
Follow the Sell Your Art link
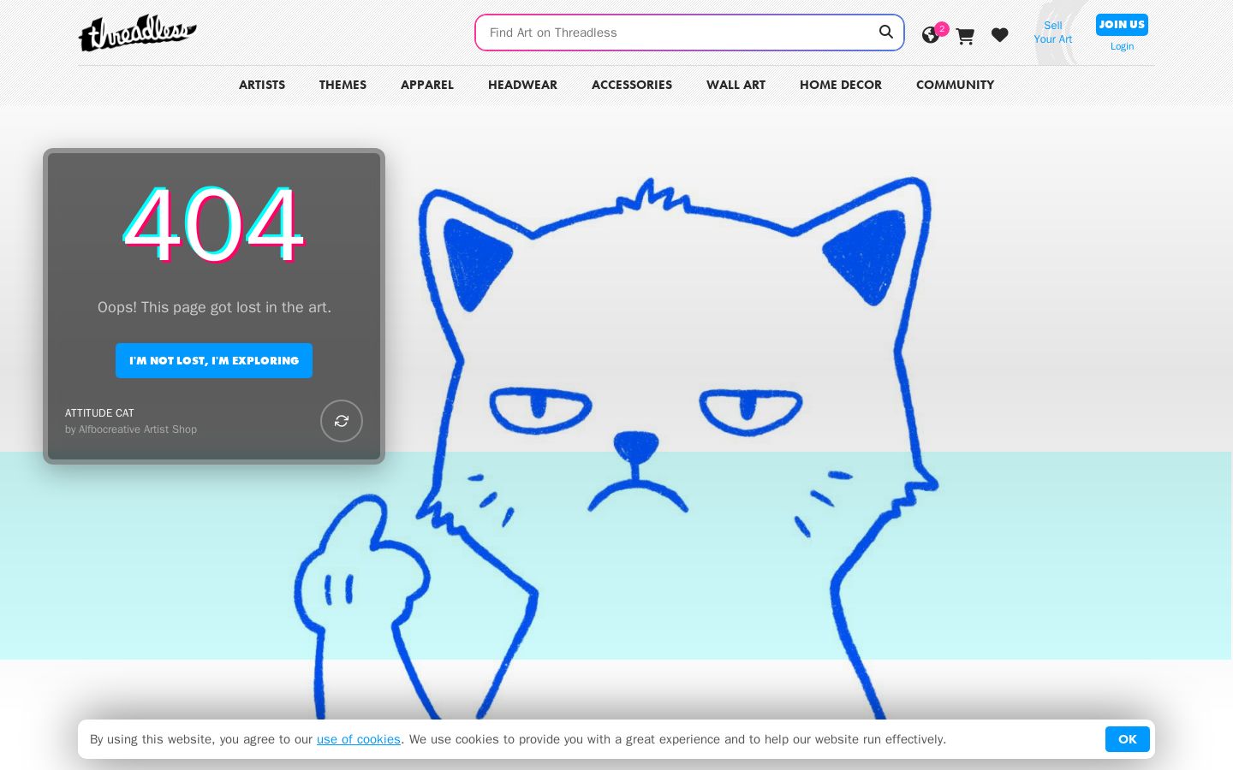1052,33
